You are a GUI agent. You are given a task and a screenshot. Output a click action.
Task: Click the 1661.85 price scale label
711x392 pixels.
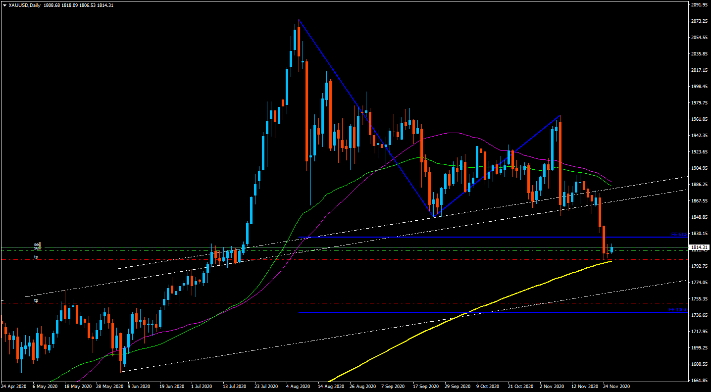click(x=698, y=381)
